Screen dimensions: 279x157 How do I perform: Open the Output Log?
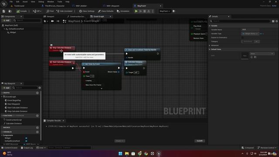click(x=27, y=148)
